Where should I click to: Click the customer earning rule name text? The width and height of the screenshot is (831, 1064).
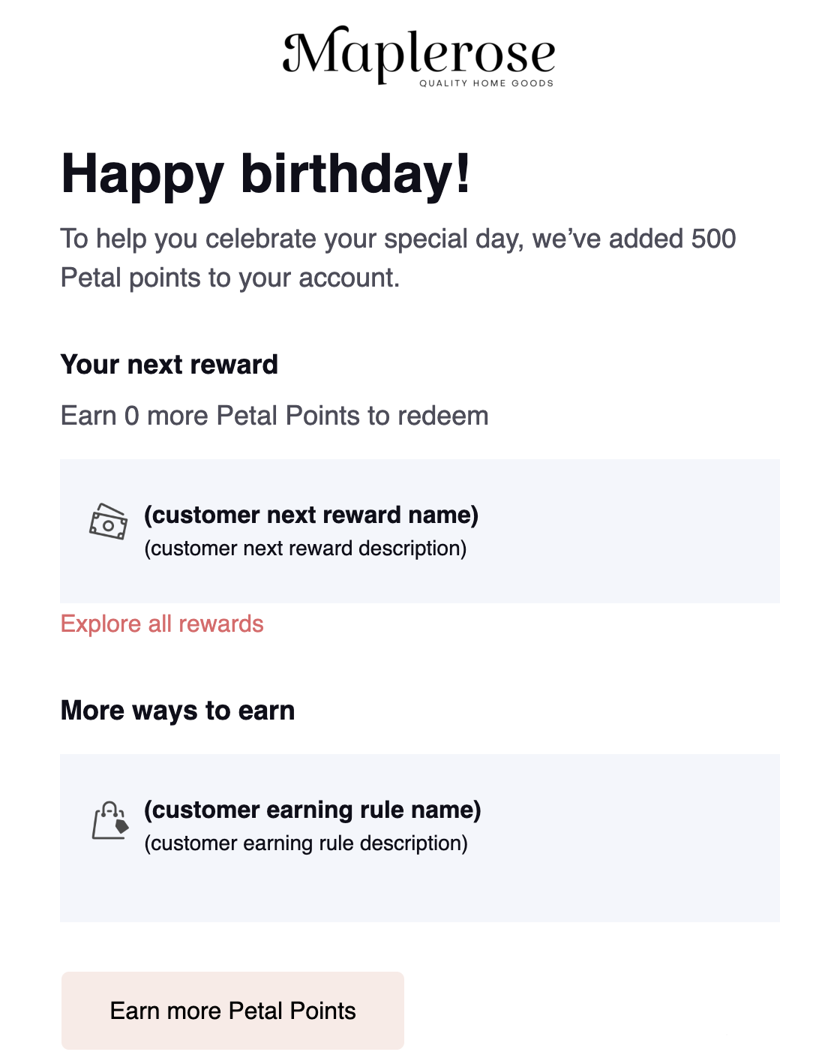pyautogui.click(x=313, y=810)
